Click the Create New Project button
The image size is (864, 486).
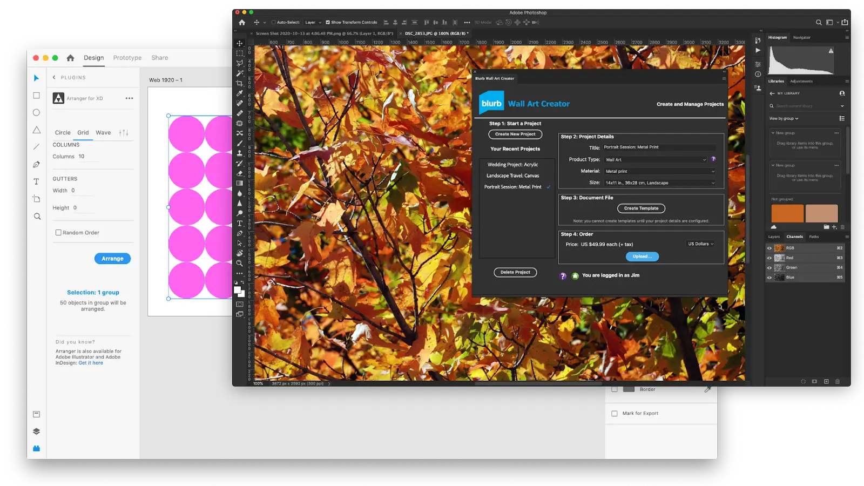tap(515, 134)
